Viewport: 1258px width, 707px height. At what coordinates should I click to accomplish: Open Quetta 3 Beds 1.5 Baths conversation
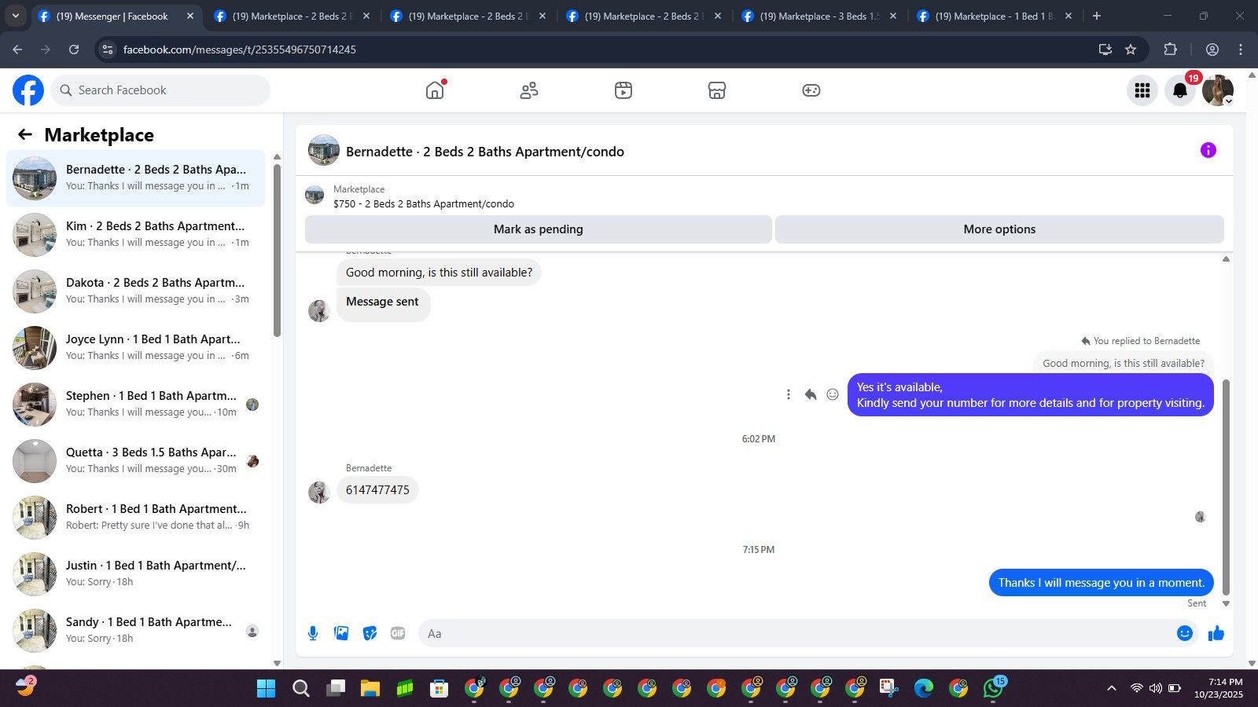pyautogui.click(x=135, y=461)
